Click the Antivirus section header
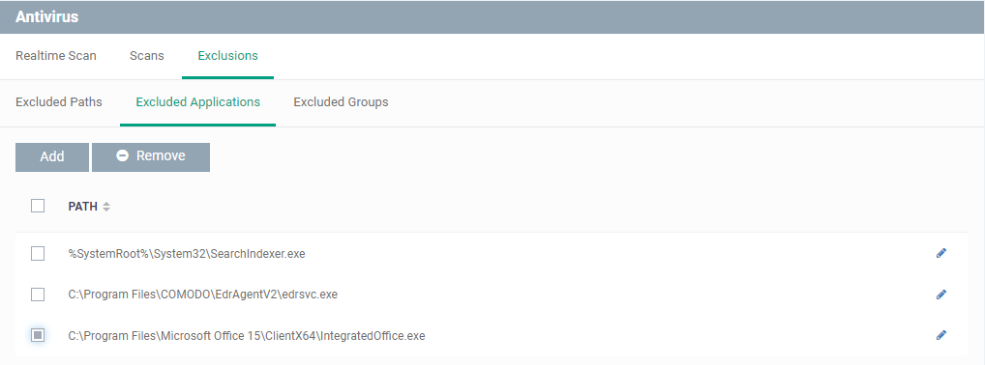This screenshot has height=365, width=985. click(x=47, y=17)
